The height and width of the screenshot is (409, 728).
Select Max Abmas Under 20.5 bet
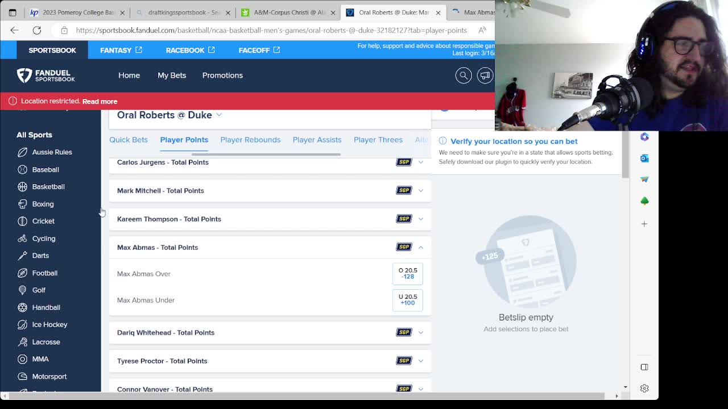(408, 300)
